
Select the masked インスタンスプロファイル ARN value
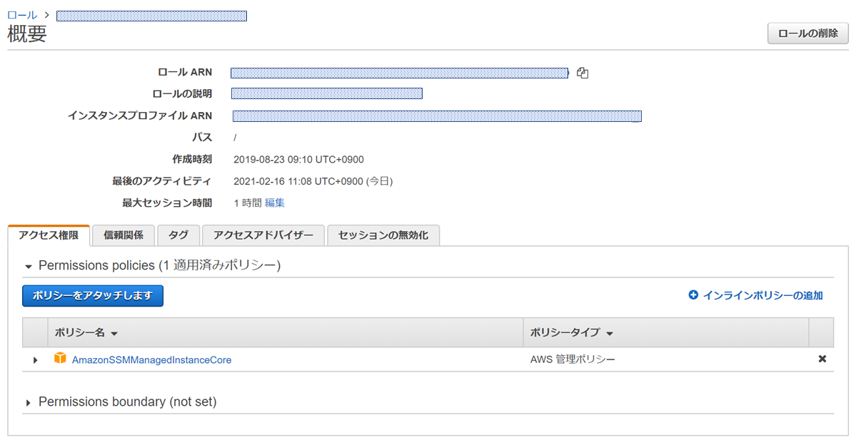coord(437,116)
